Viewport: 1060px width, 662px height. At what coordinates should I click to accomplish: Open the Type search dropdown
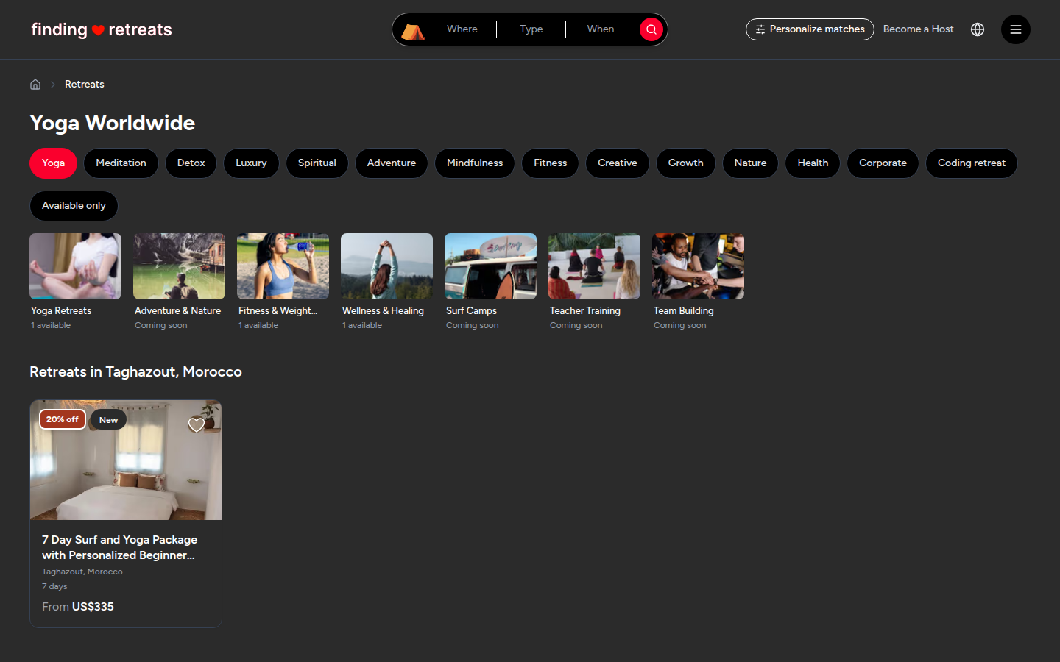pos(531,29)
